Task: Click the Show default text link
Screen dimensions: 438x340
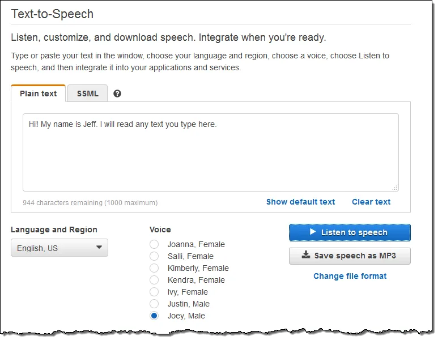Action: click(300, 202)
